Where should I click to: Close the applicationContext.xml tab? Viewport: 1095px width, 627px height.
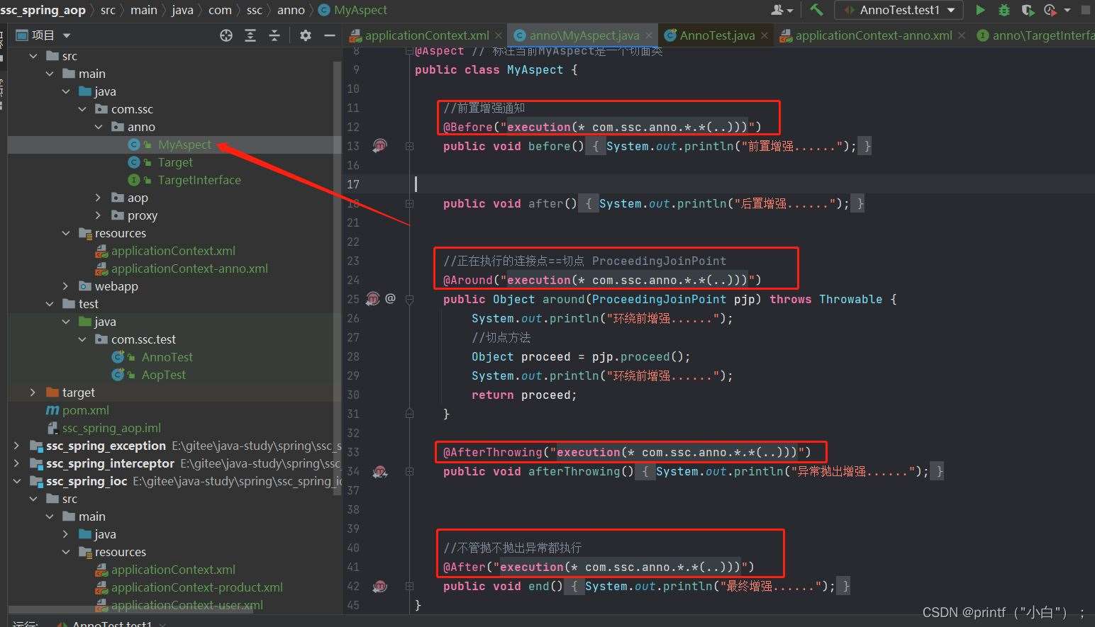click(x=499, y=35)
